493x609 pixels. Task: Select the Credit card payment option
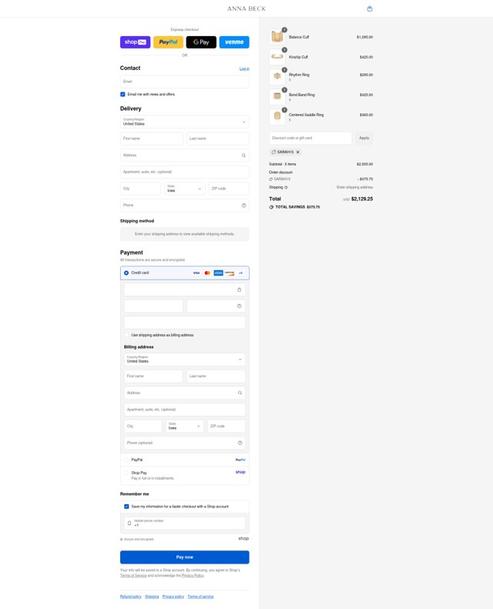pos(126,273)
